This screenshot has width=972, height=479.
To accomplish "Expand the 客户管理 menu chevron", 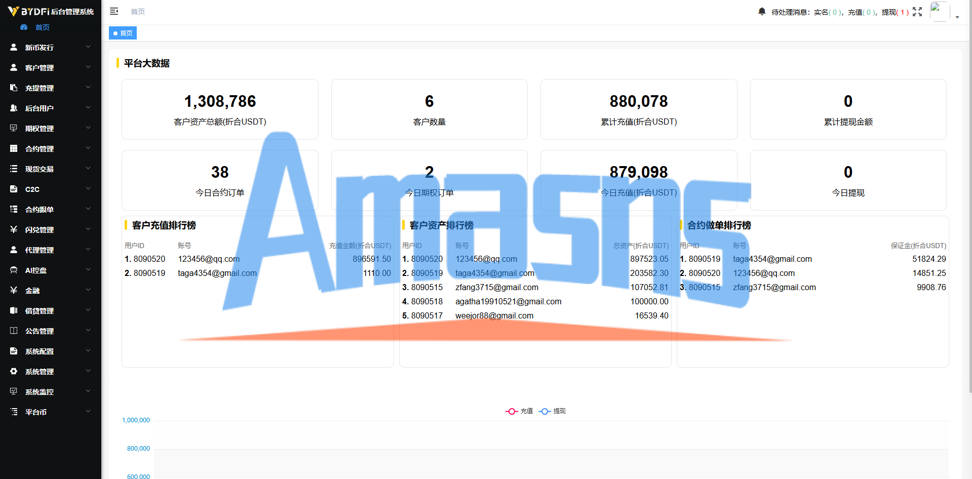I will point(88,67).
